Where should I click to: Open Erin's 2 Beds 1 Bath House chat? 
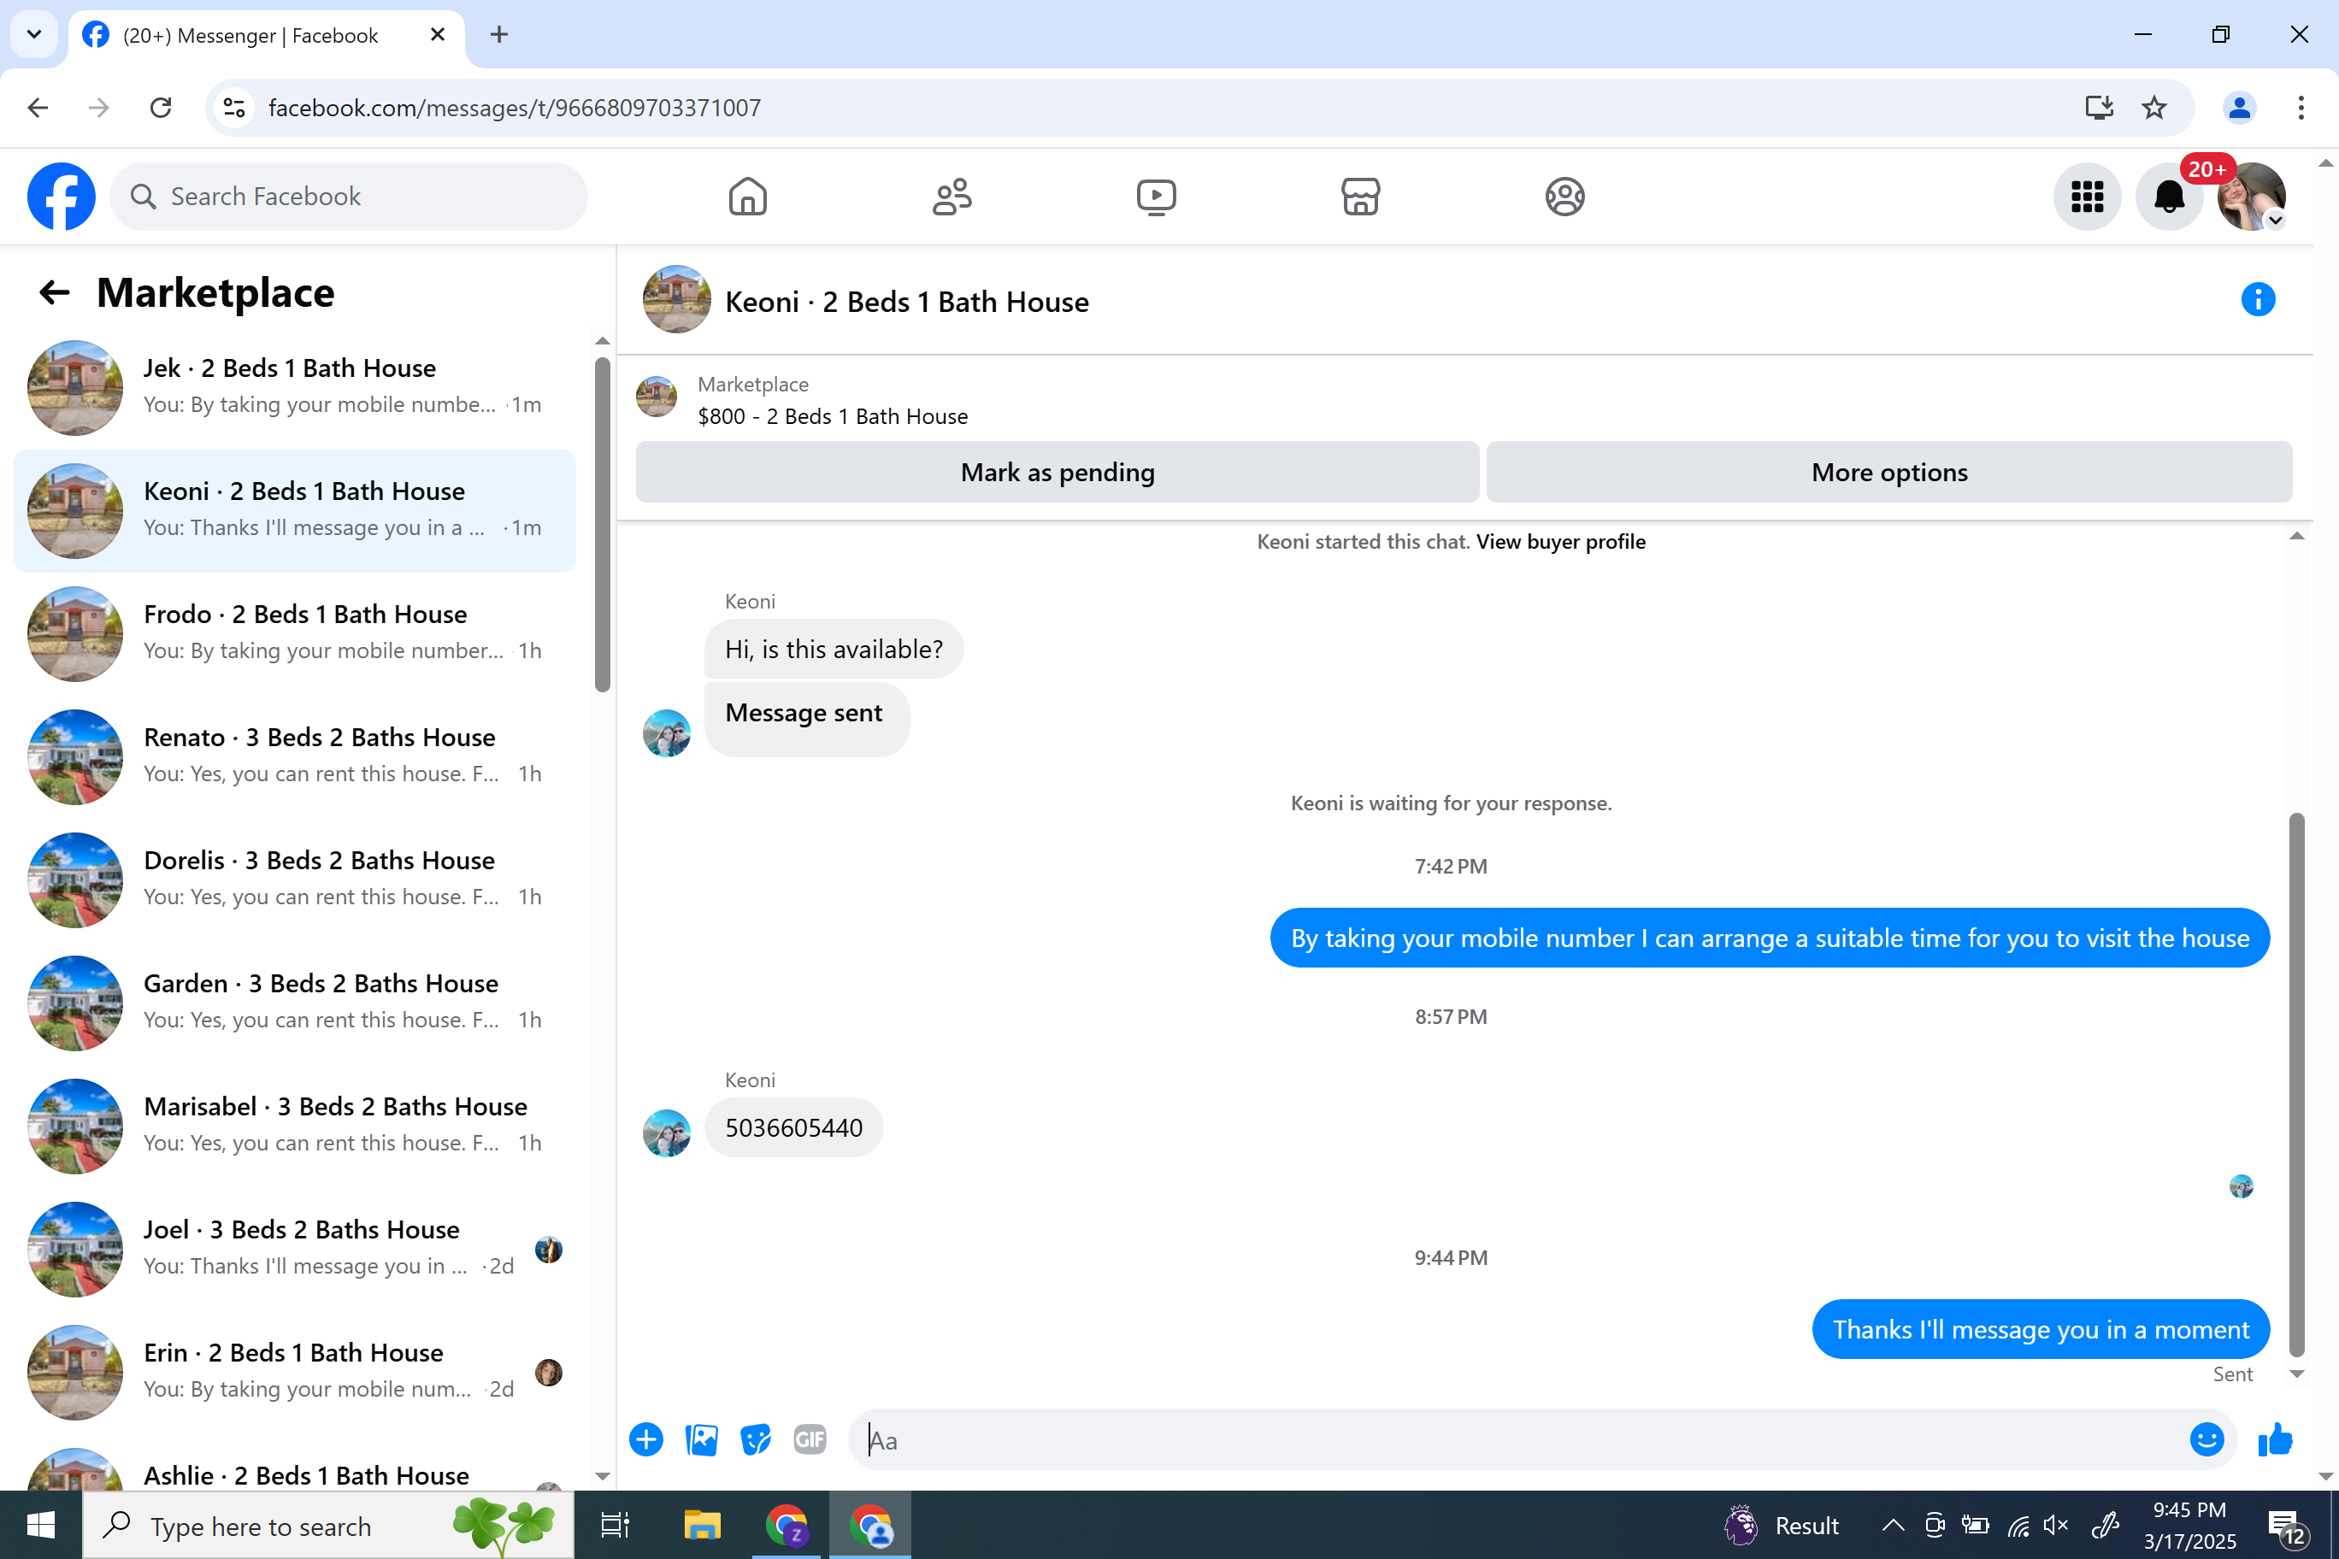pyautogui.click(x=295, y=1372)
